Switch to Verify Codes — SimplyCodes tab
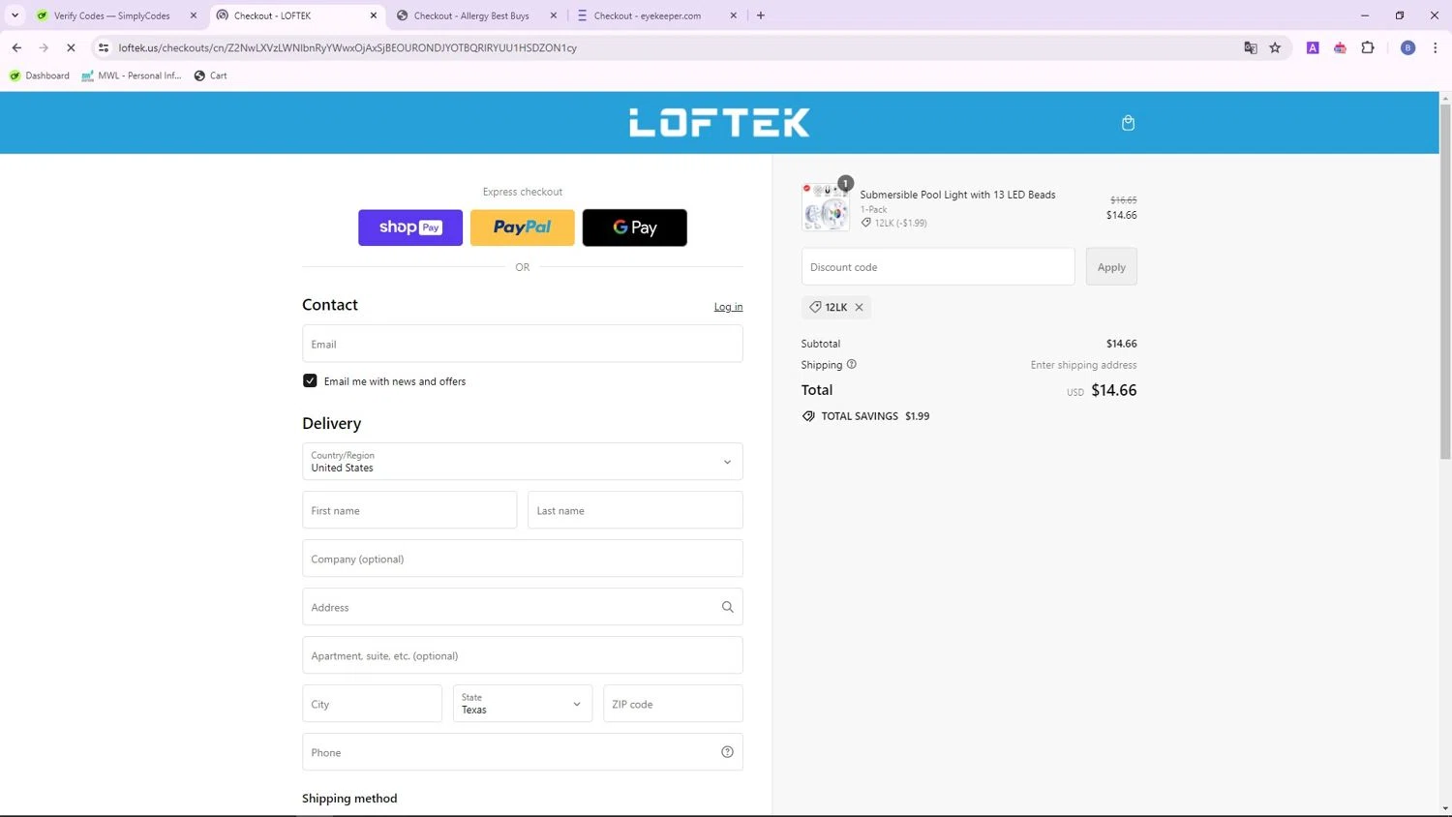This screenshot has width=1452, height=817. point(111,15)
